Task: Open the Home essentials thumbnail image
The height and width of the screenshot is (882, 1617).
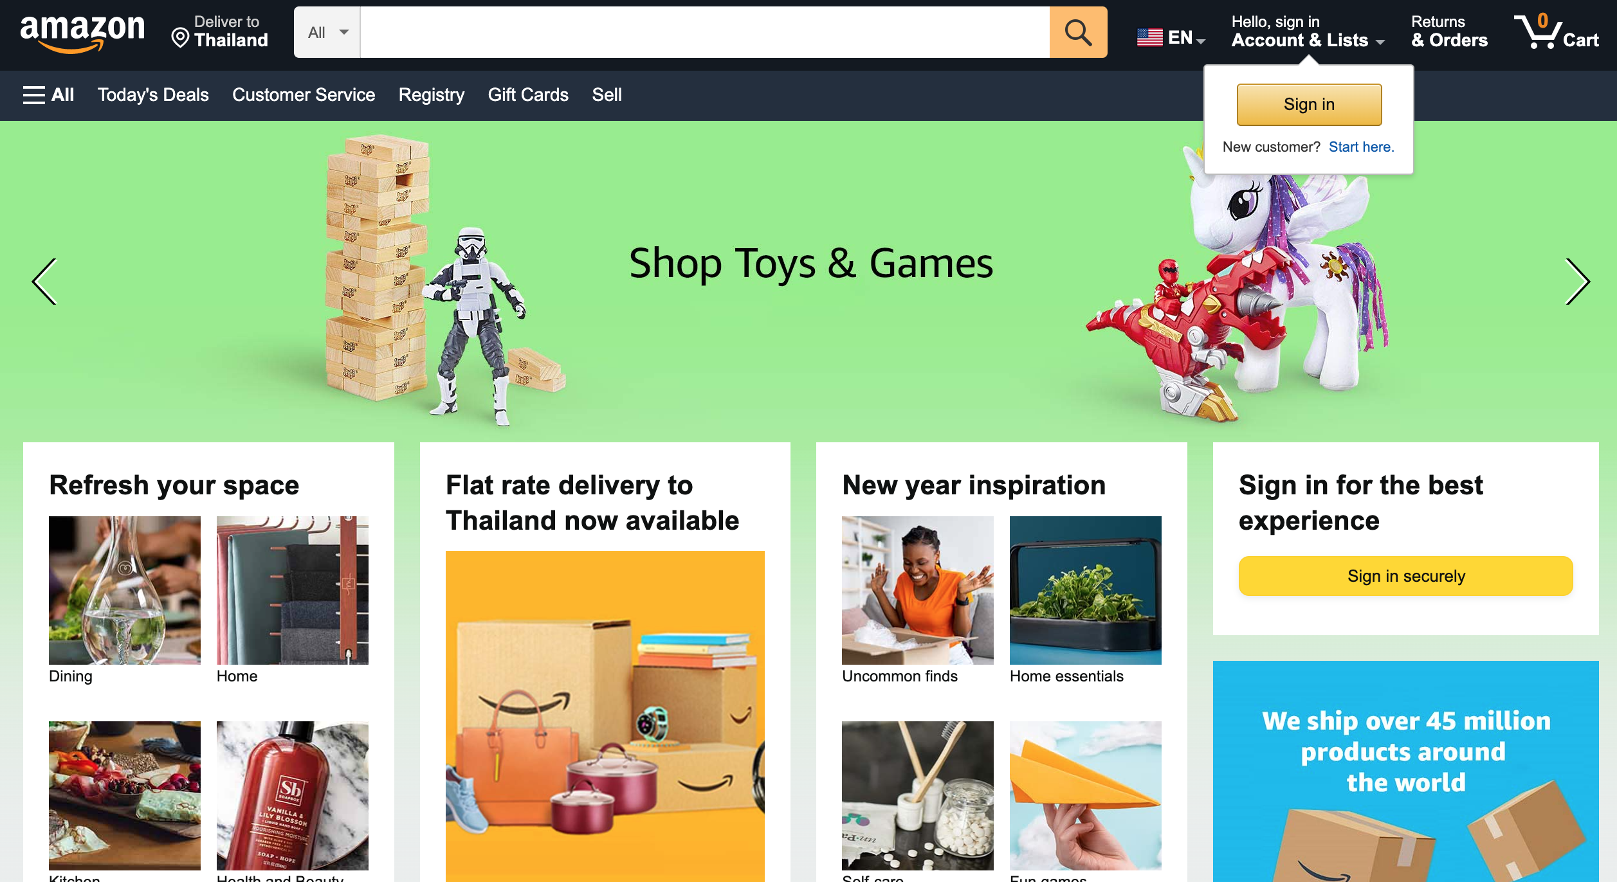Action: (1085, 590)
